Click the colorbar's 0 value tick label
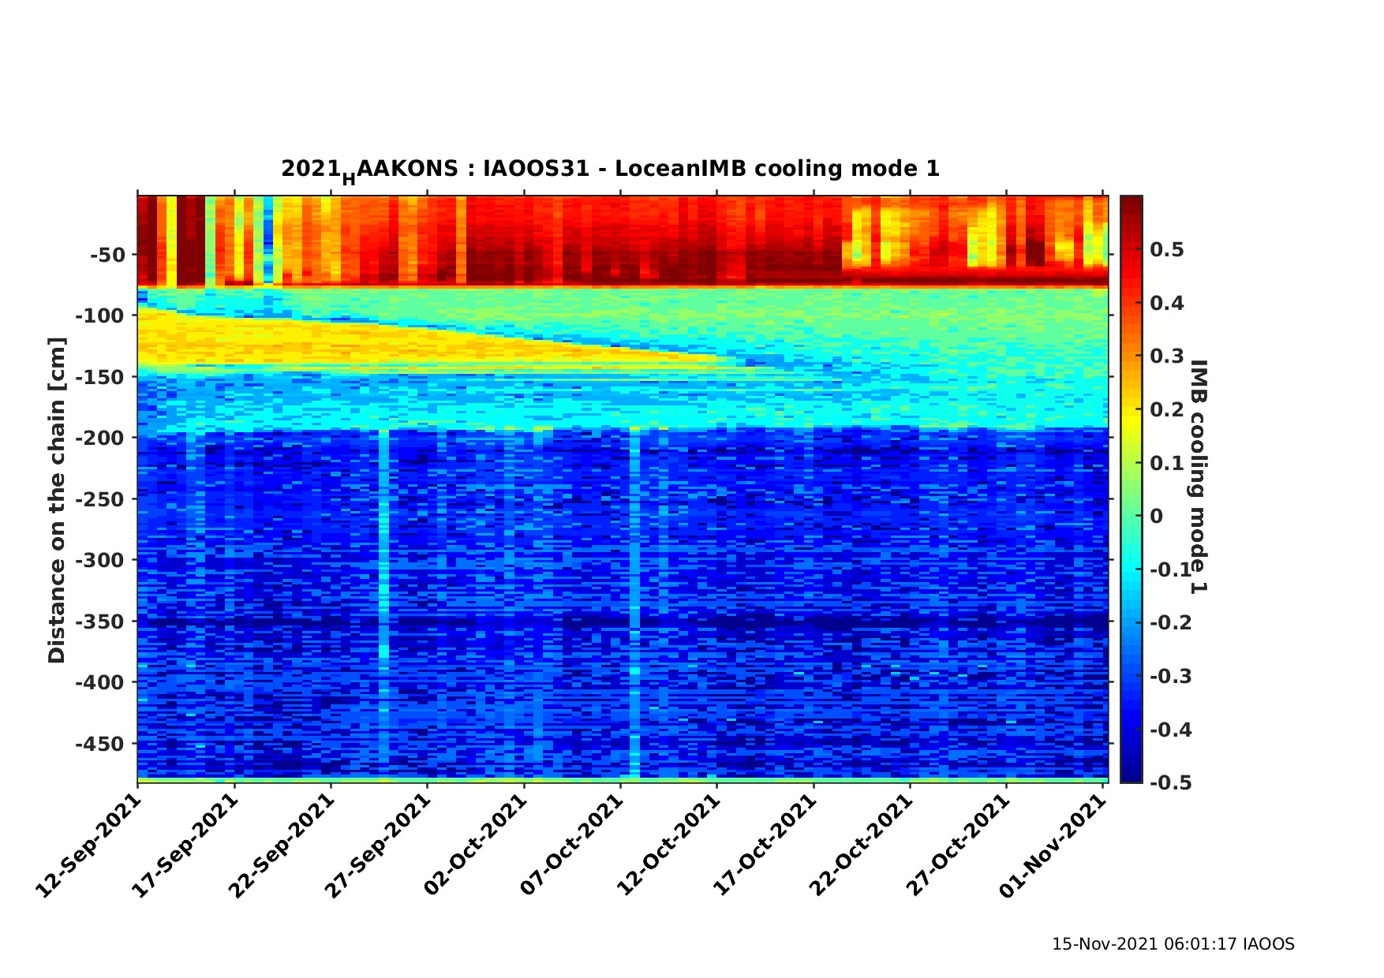The image size is (1384, 978). click(x=1156, y=516)
